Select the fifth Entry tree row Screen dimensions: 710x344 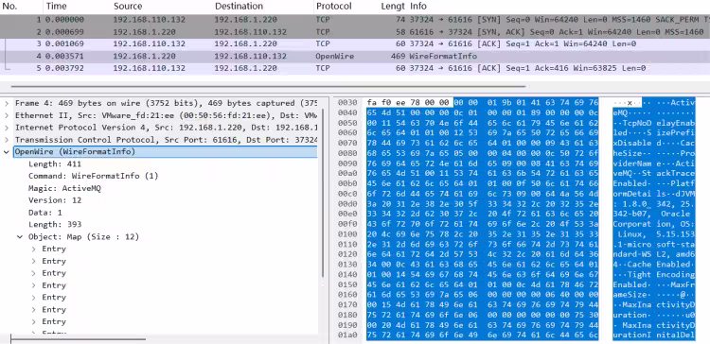[54, 298]
